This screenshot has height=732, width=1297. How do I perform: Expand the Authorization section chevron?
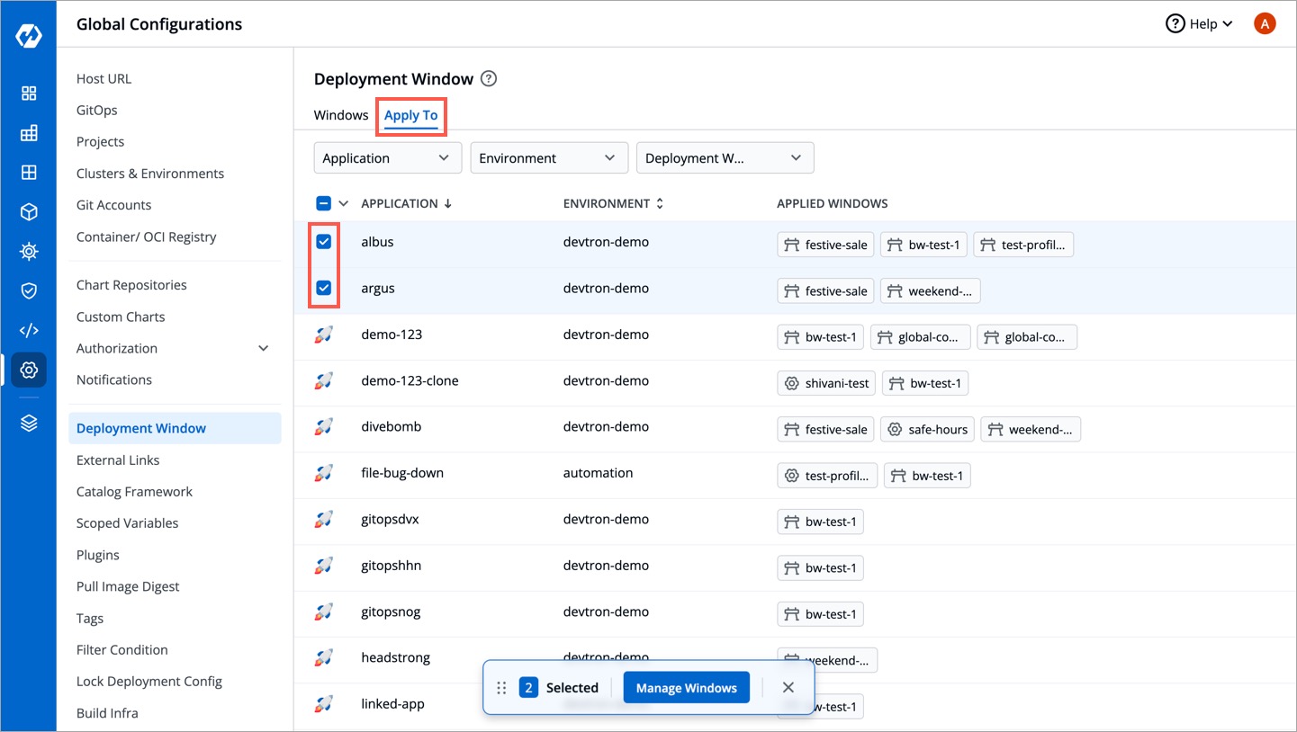click(x=263, y=348)
